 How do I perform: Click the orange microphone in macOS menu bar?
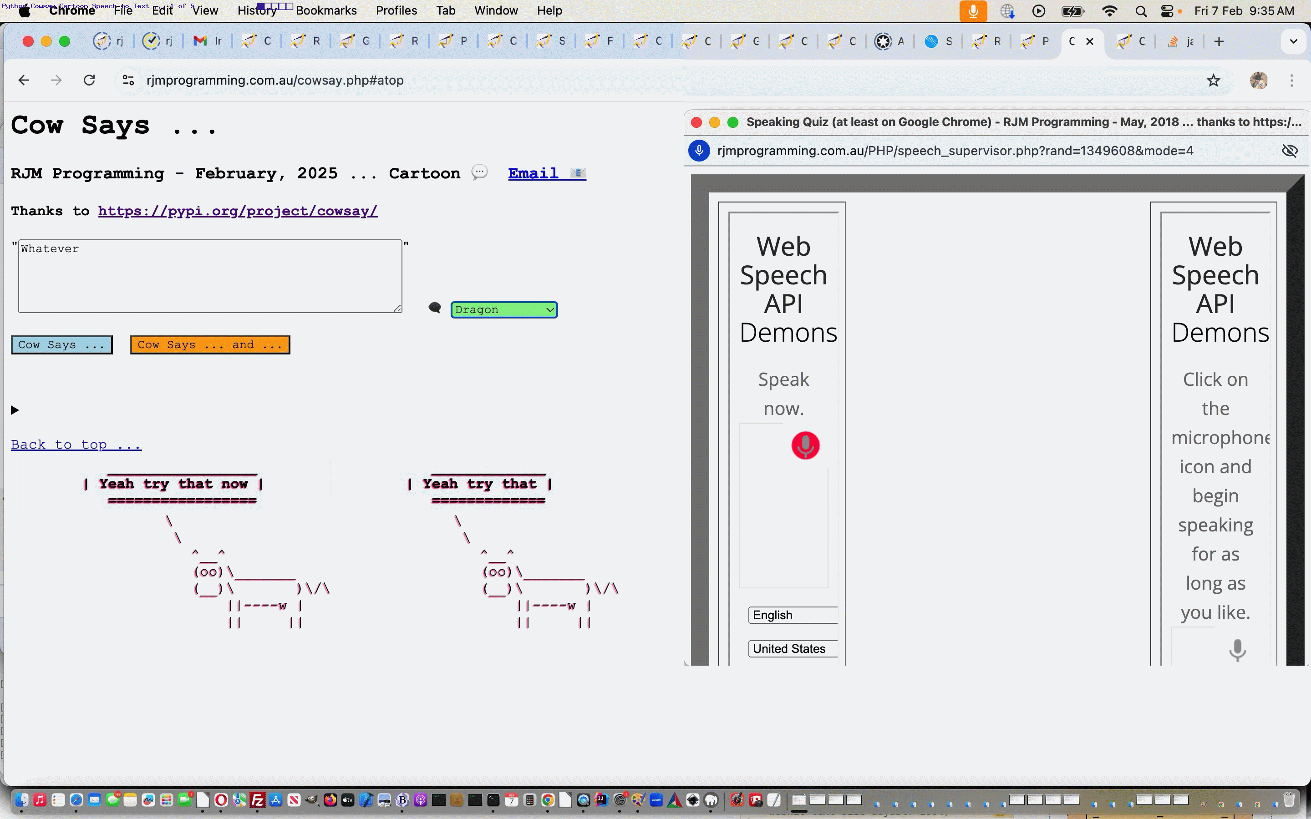[x=973, y=11]
